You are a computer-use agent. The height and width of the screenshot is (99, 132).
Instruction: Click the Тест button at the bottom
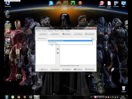pyautogui.click(x=43, y=69)
